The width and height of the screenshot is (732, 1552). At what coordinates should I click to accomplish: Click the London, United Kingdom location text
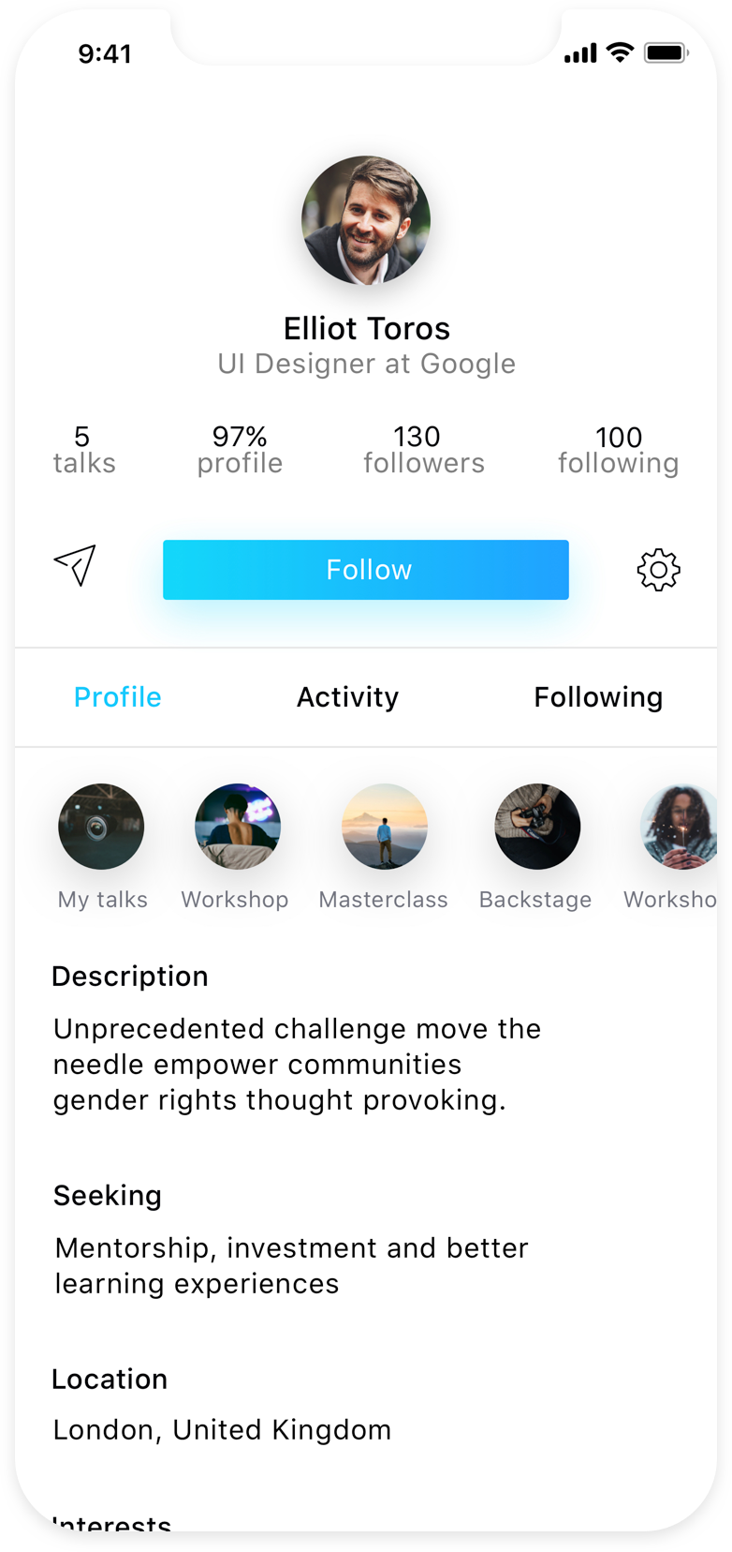point(222,1430)
